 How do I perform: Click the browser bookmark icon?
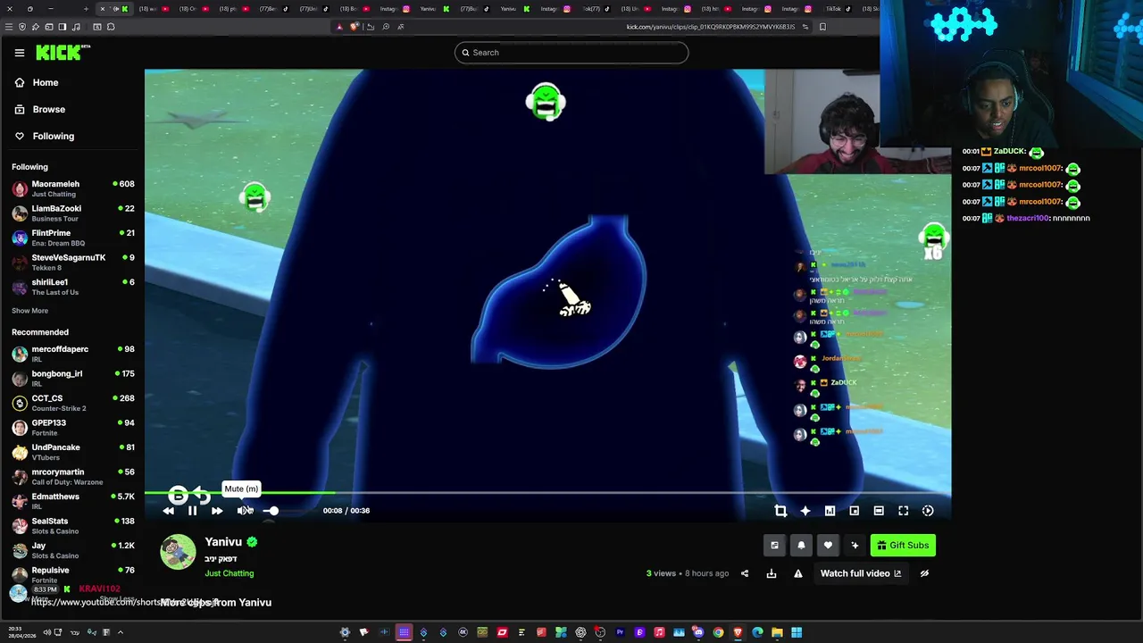click(822, 27)
